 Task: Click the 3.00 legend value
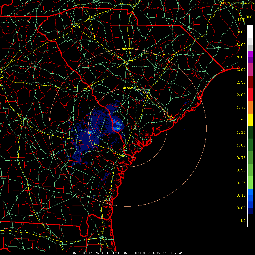click(241, 70)
